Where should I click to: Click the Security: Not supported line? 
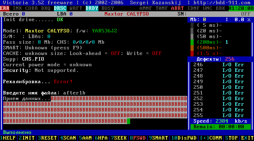41,70
